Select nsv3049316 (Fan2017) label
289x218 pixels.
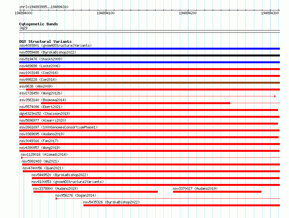coord(39,141)
